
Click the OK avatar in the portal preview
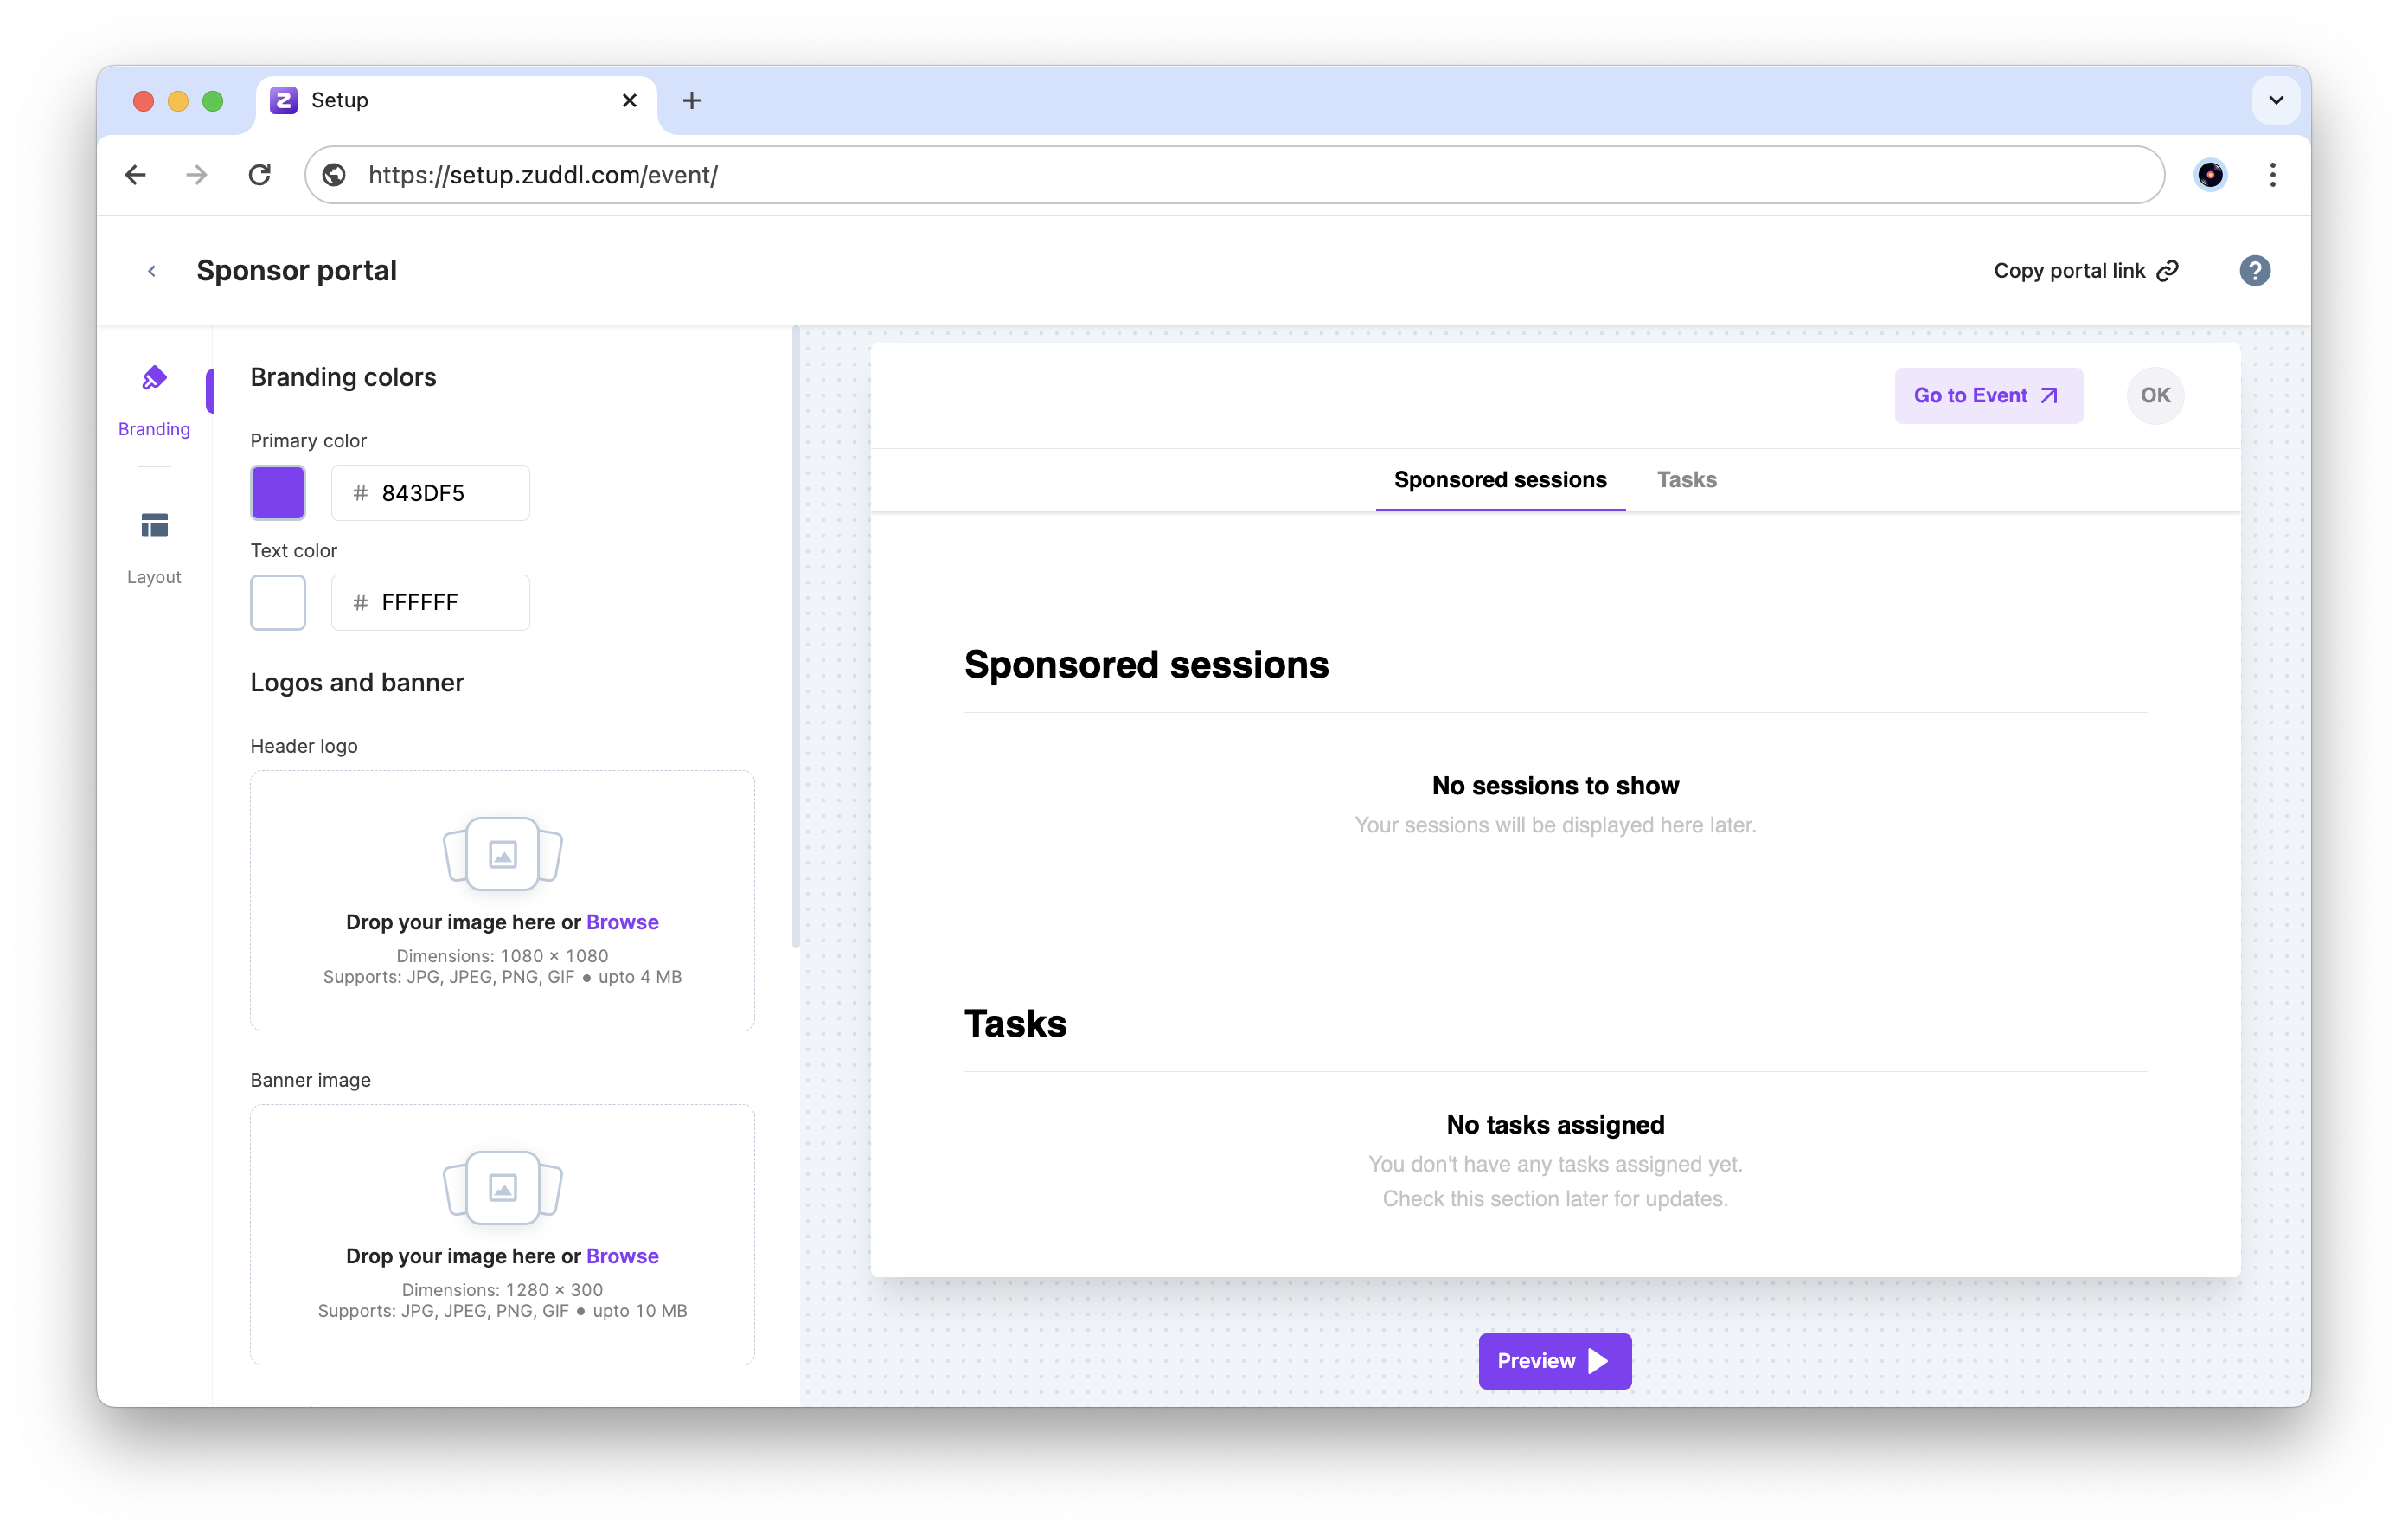coord(2154,395)
